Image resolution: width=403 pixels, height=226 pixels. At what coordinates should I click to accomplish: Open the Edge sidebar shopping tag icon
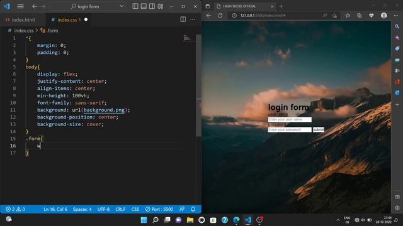[397, 48]
